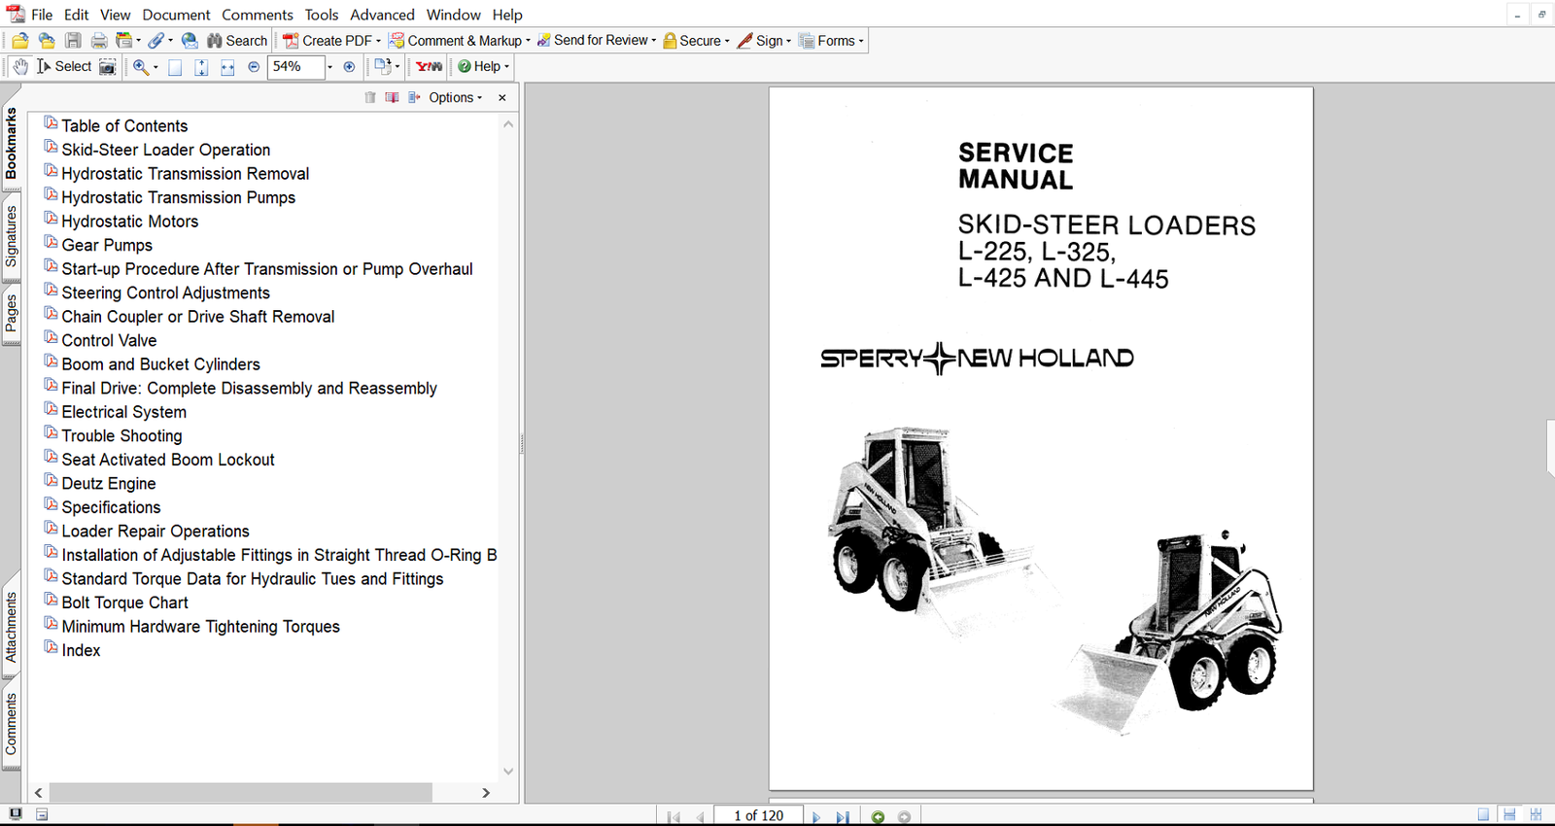The width and height of the screenshot is (1555, 826).
Task: Open the Document menu
Action: 176,15
